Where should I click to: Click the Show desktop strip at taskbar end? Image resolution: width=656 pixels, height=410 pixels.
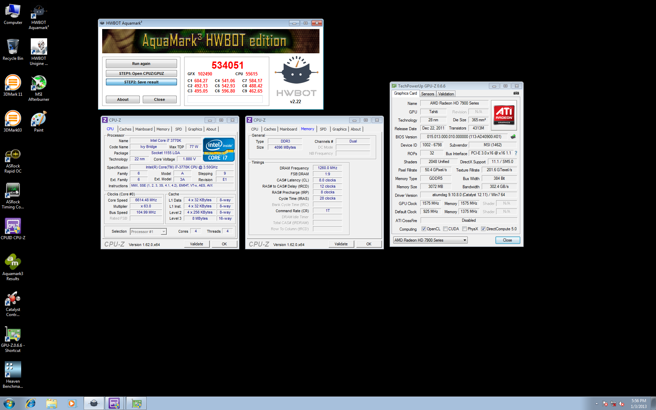coord(654,404)
